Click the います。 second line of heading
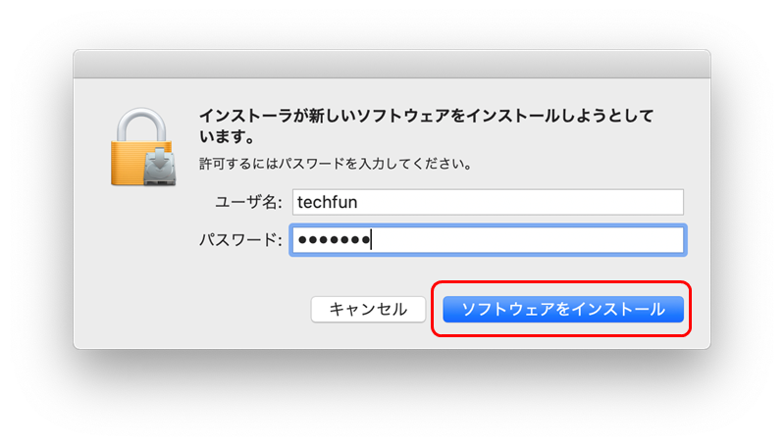 click(x=227, y=136)
